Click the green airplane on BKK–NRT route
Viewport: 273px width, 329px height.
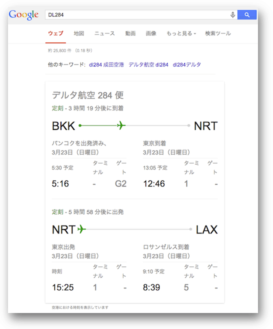coord(121,125)
